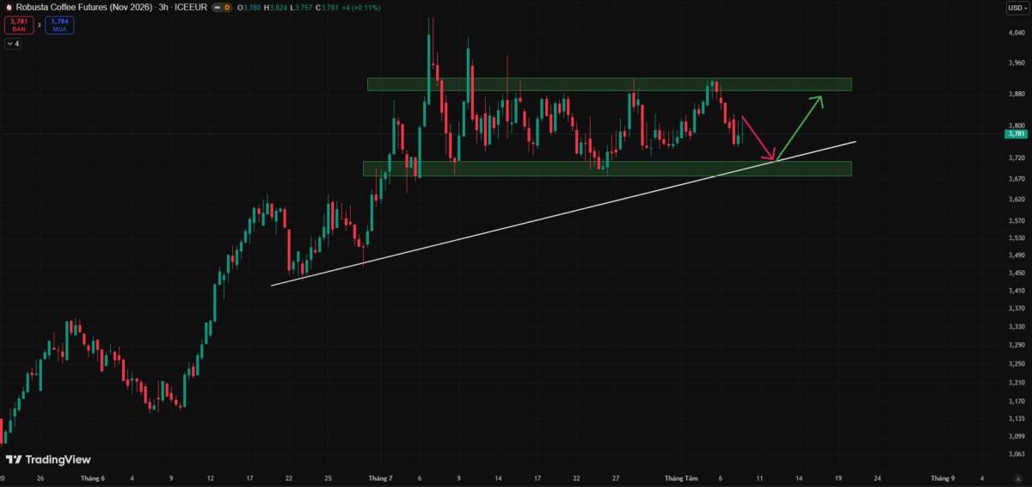Click the 3,210 price axis label

pyautogui.click(x=1017, y=383)
